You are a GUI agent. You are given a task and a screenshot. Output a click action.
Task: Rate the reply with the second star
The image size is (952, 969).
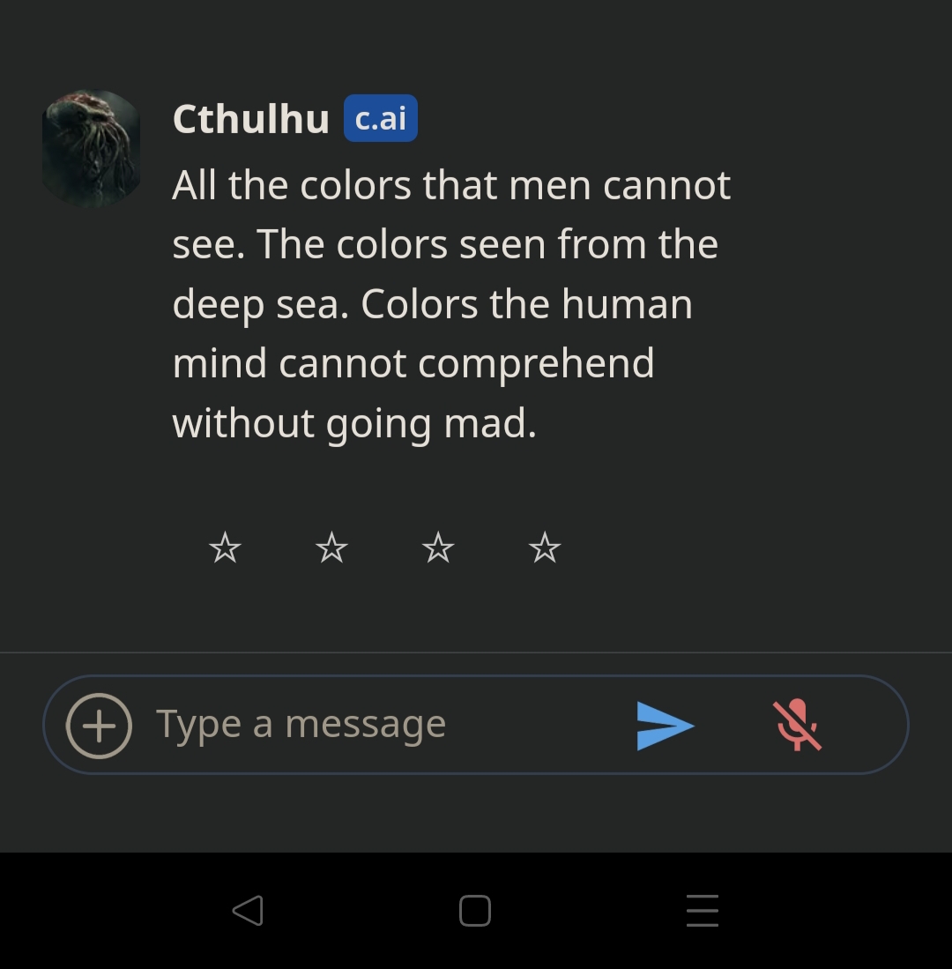point(331,548)
